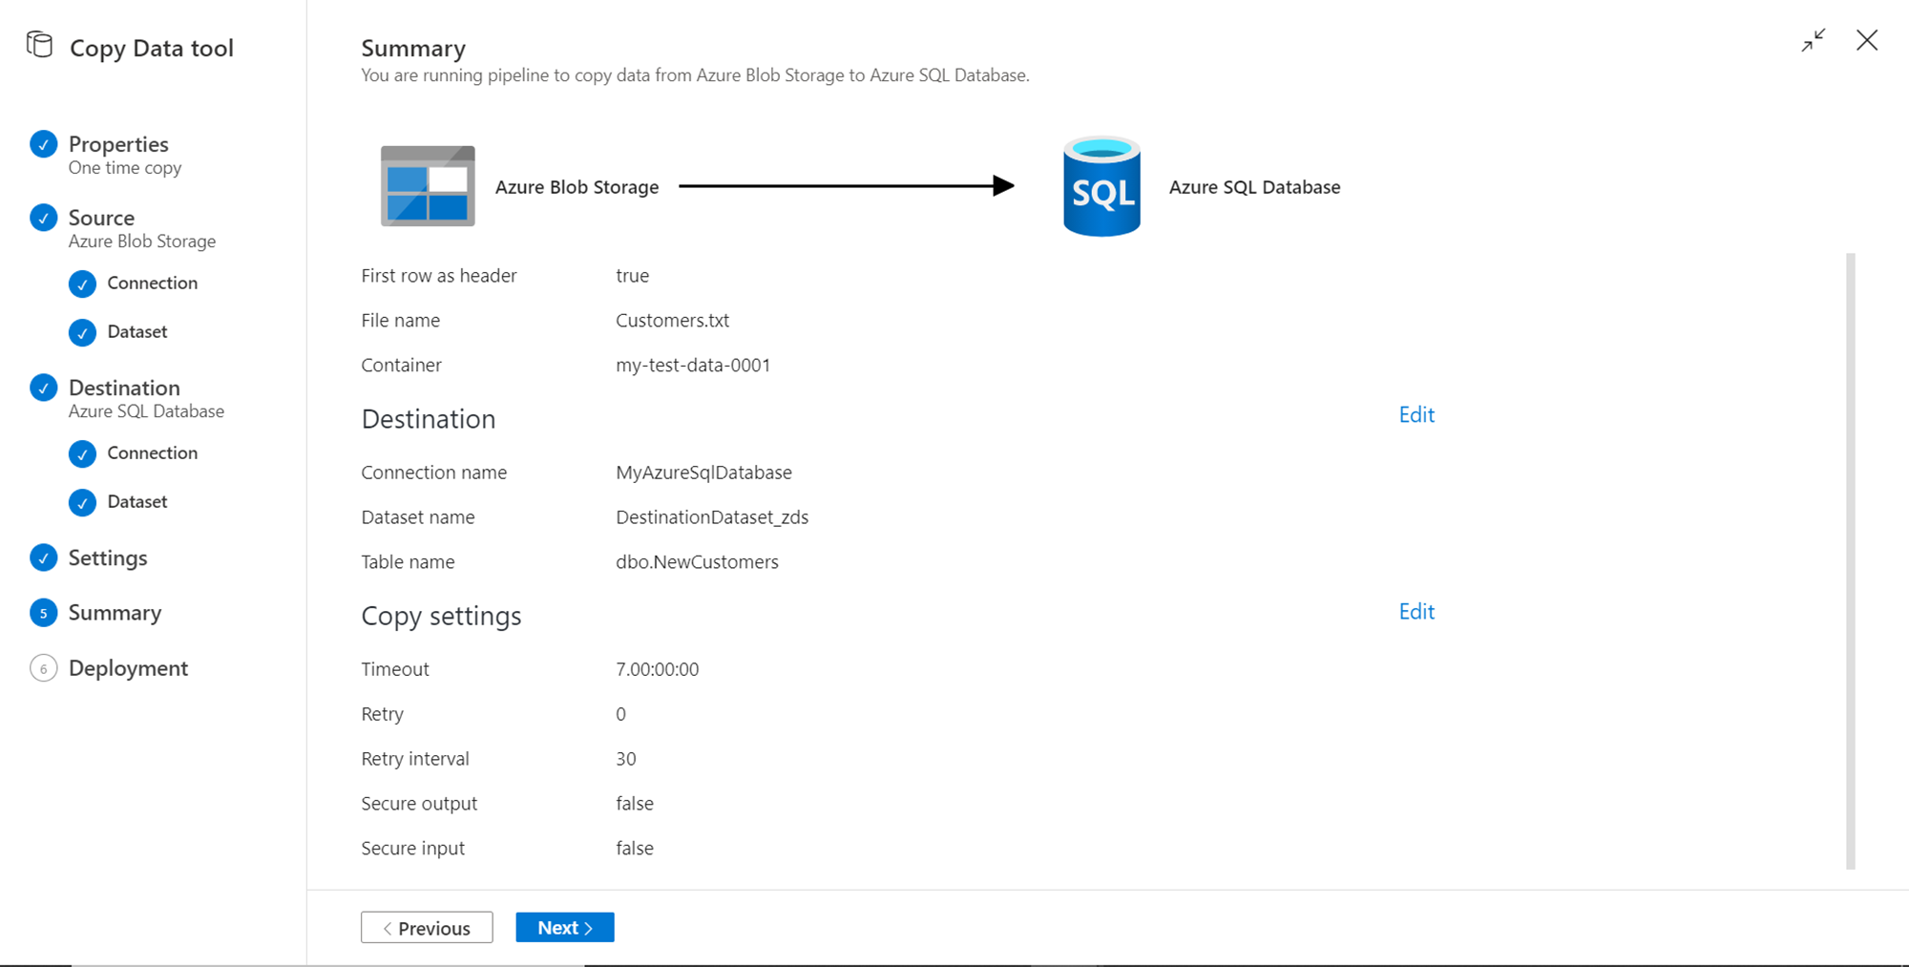The height and width of the screenshot is (967, 1909).
Task: Close the Copy Data tool panel
Action: pyautogui.click(x=1867, y=40)
